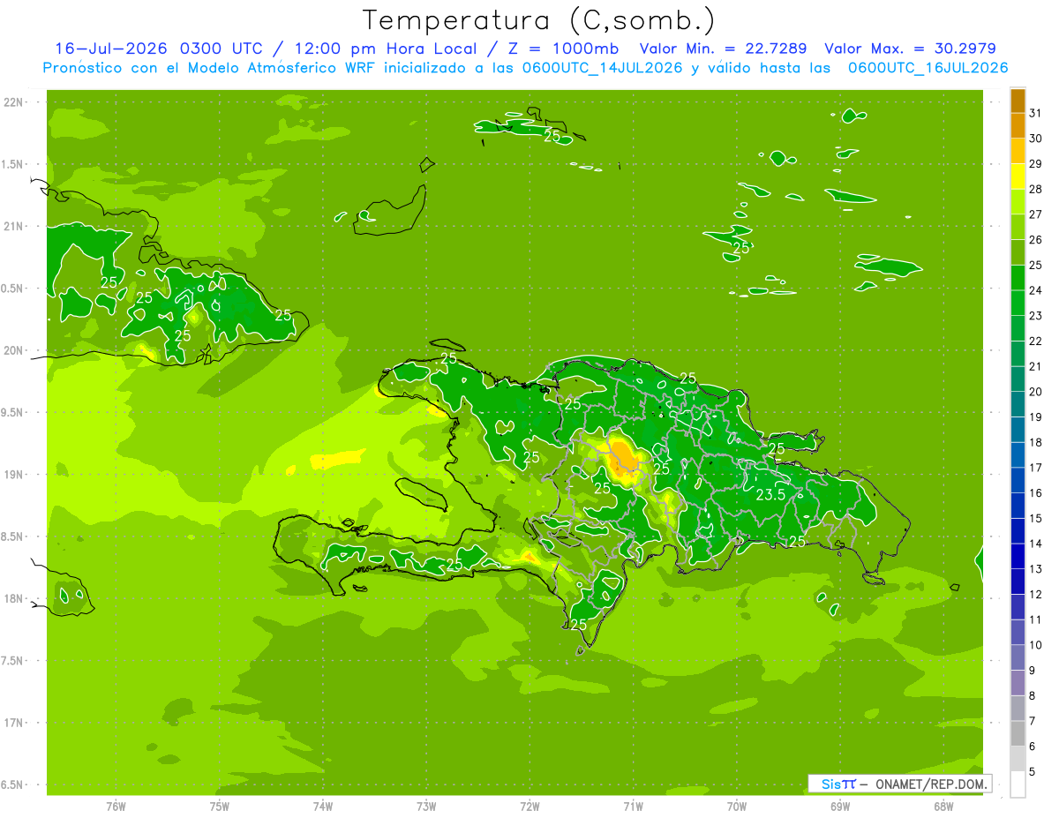Image resolution: width=1059 pixels, height=818 pixels.
Task: Click the "6.5N" latitude axis label
Action: (13, 785)
